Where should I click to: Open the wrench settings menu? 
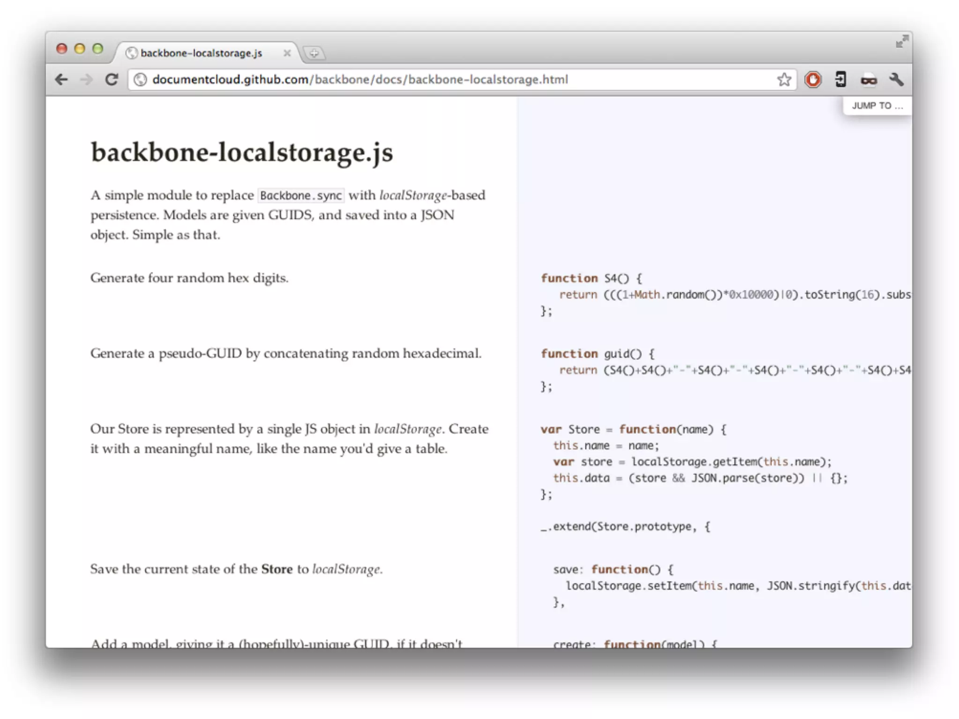click(x=896, y=80)
